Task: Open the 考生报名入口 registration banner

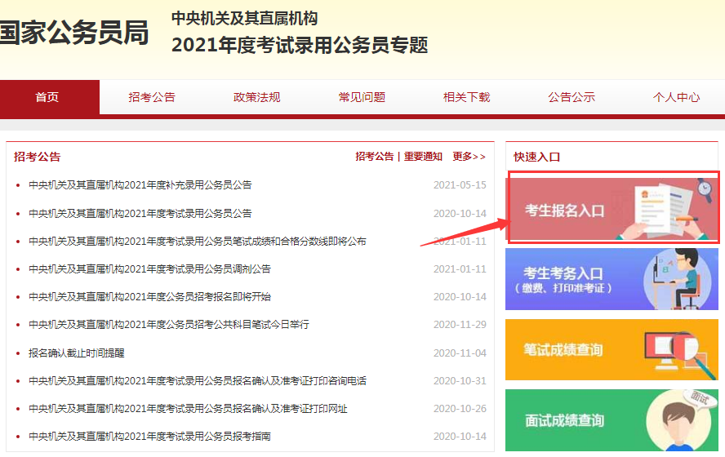Action: tap(612, 208)
